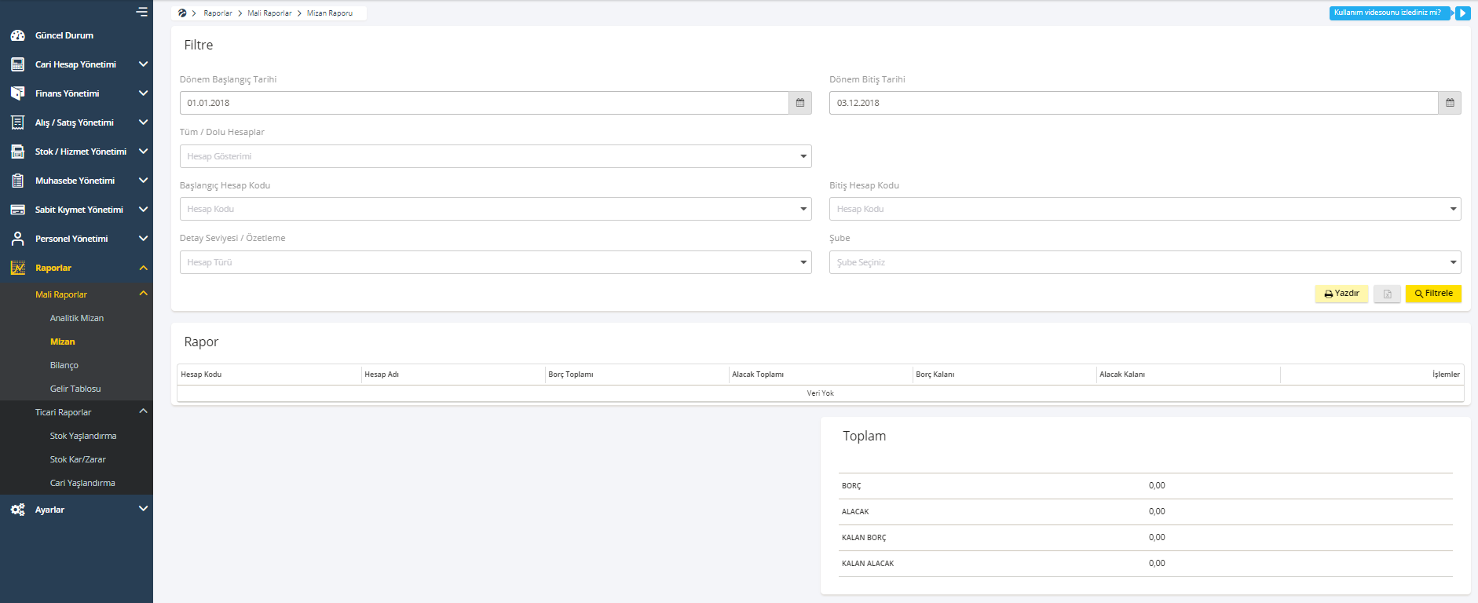This screenshot has width=1478, height=603.
Task: Click the Personel Yönetimi person icon
Action: pos(17,239)
